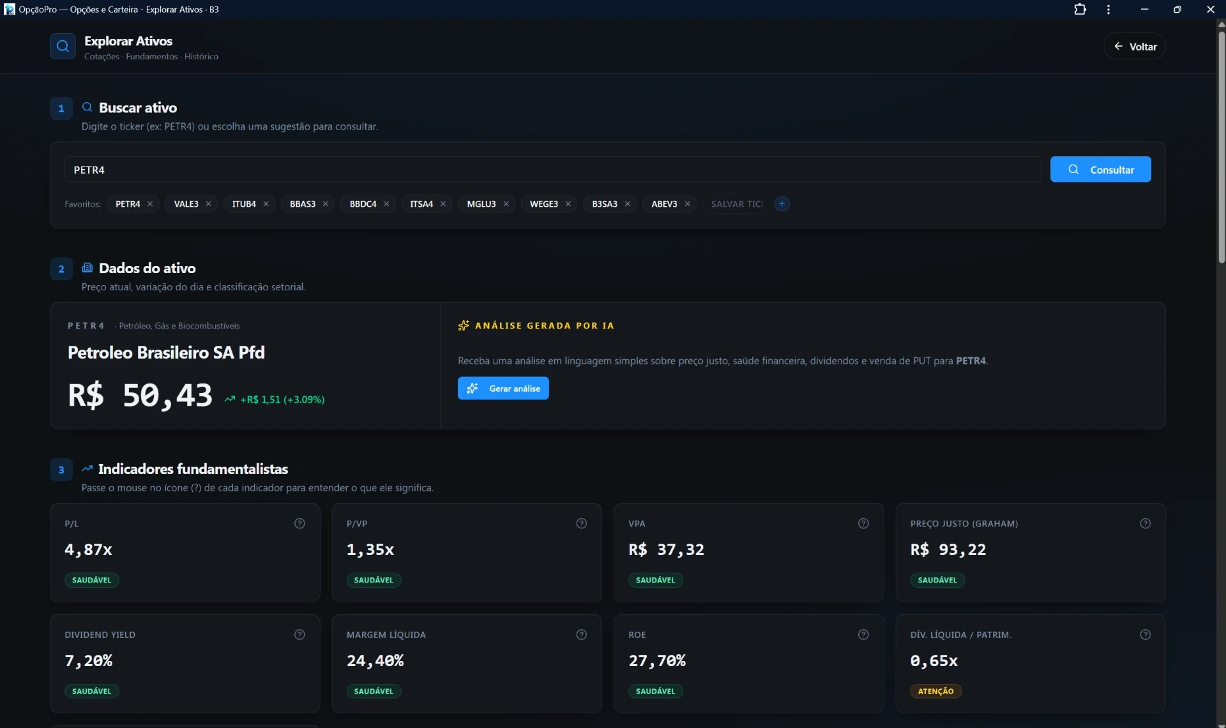Open help icon for P/L indicator
This screenshot has width=1226, height=728.
pyautogui.click(x=299, y=524)
